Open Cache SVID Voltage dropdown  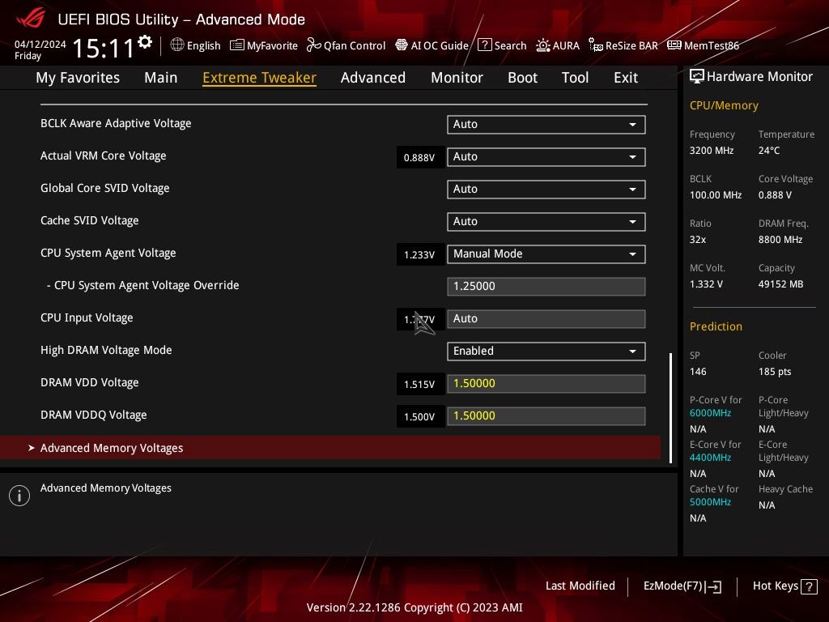546,222
